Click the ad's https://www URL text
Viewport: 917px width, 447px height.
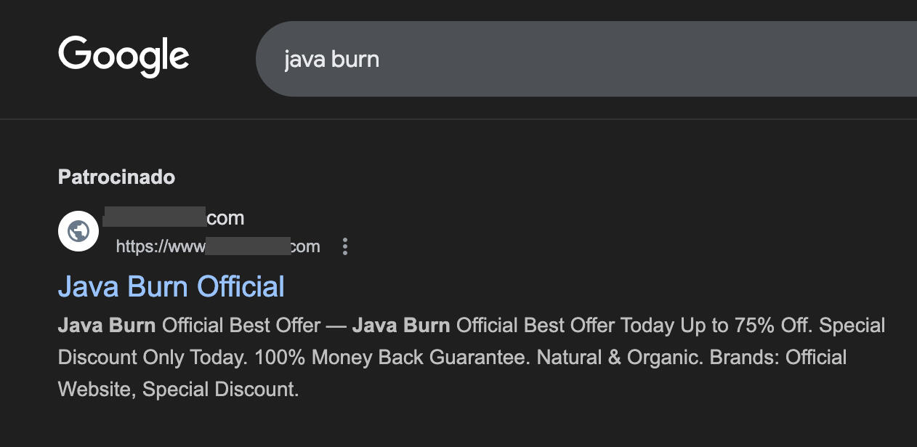pyautogui.click(x=160, y=246)
